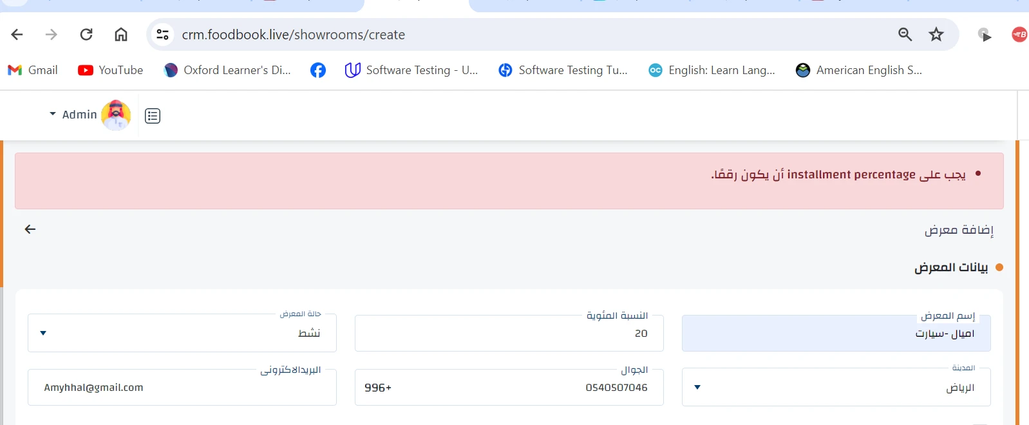Open the YouTube bookmark

pyautogui.click(x=110, y=70)
